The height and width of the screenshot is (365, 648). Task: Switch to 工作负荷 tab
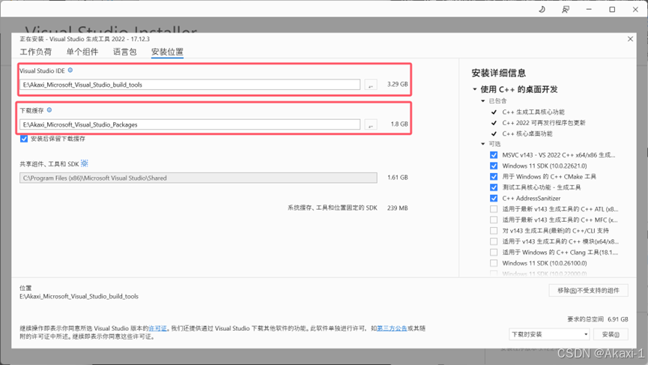[35, 52]
